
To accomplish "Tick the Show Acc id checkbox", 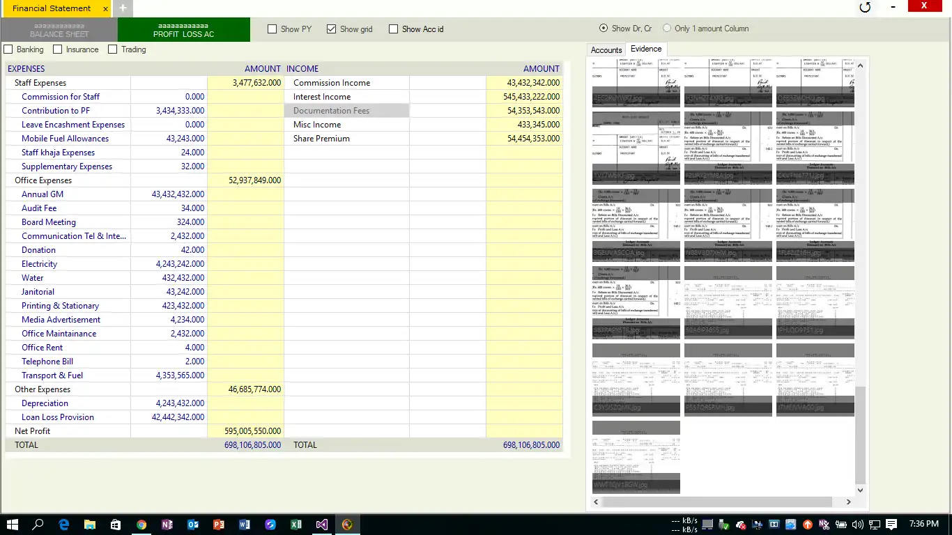I will coord(394,29).
